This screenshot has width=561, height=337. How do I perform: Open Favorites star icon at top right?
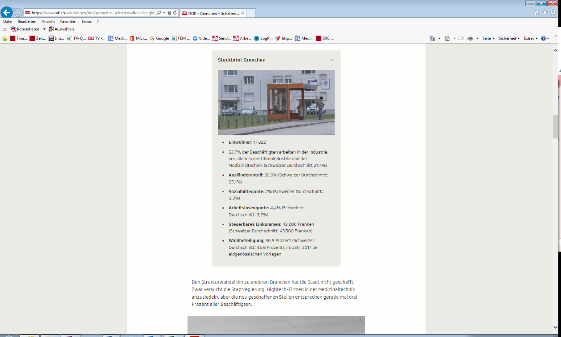pos(545,12)
